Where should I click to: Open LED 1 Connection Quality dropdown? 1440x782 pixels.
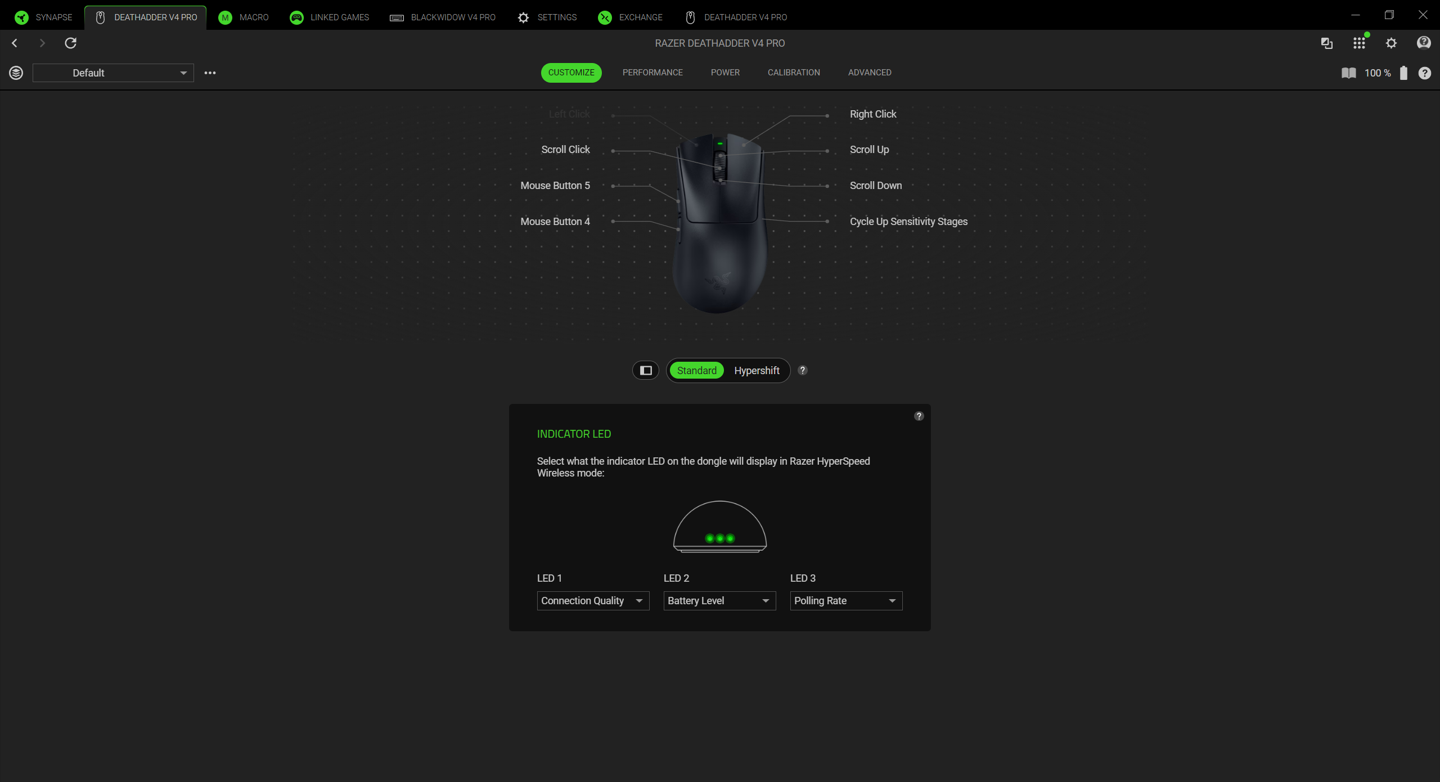[593, 601]
